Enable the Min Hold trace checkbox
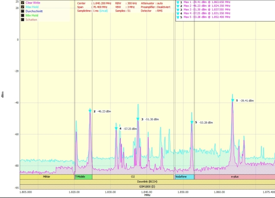This screenshot has width=275, height=198. (22, 15)
